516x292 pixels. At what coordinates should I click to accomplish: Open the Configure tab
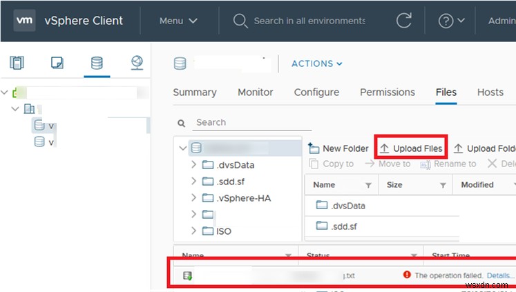[316, 93]
